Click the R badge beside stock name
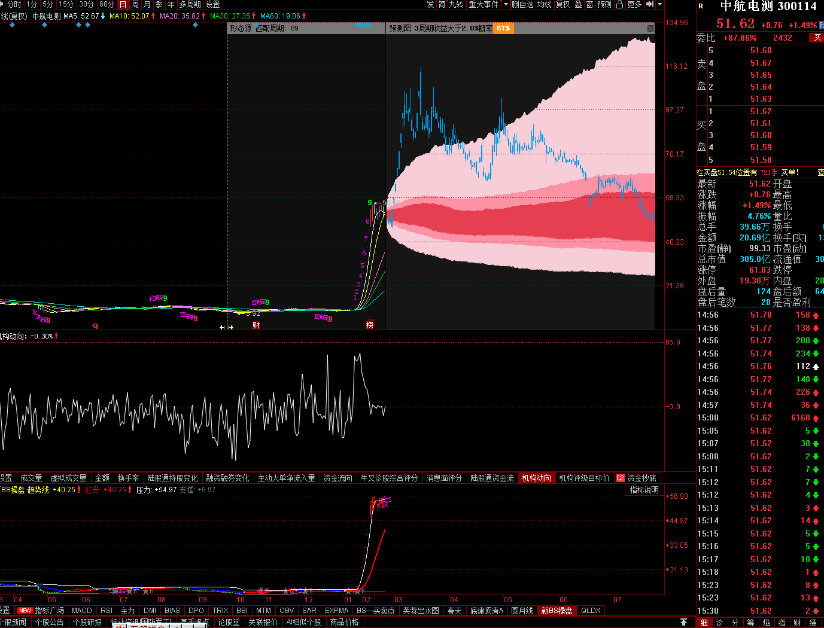 (701, 6)
